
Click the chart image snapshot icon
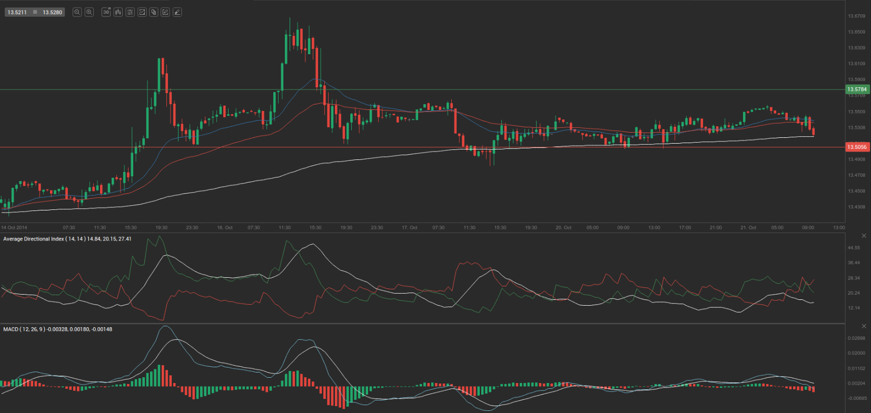(142, 12)
